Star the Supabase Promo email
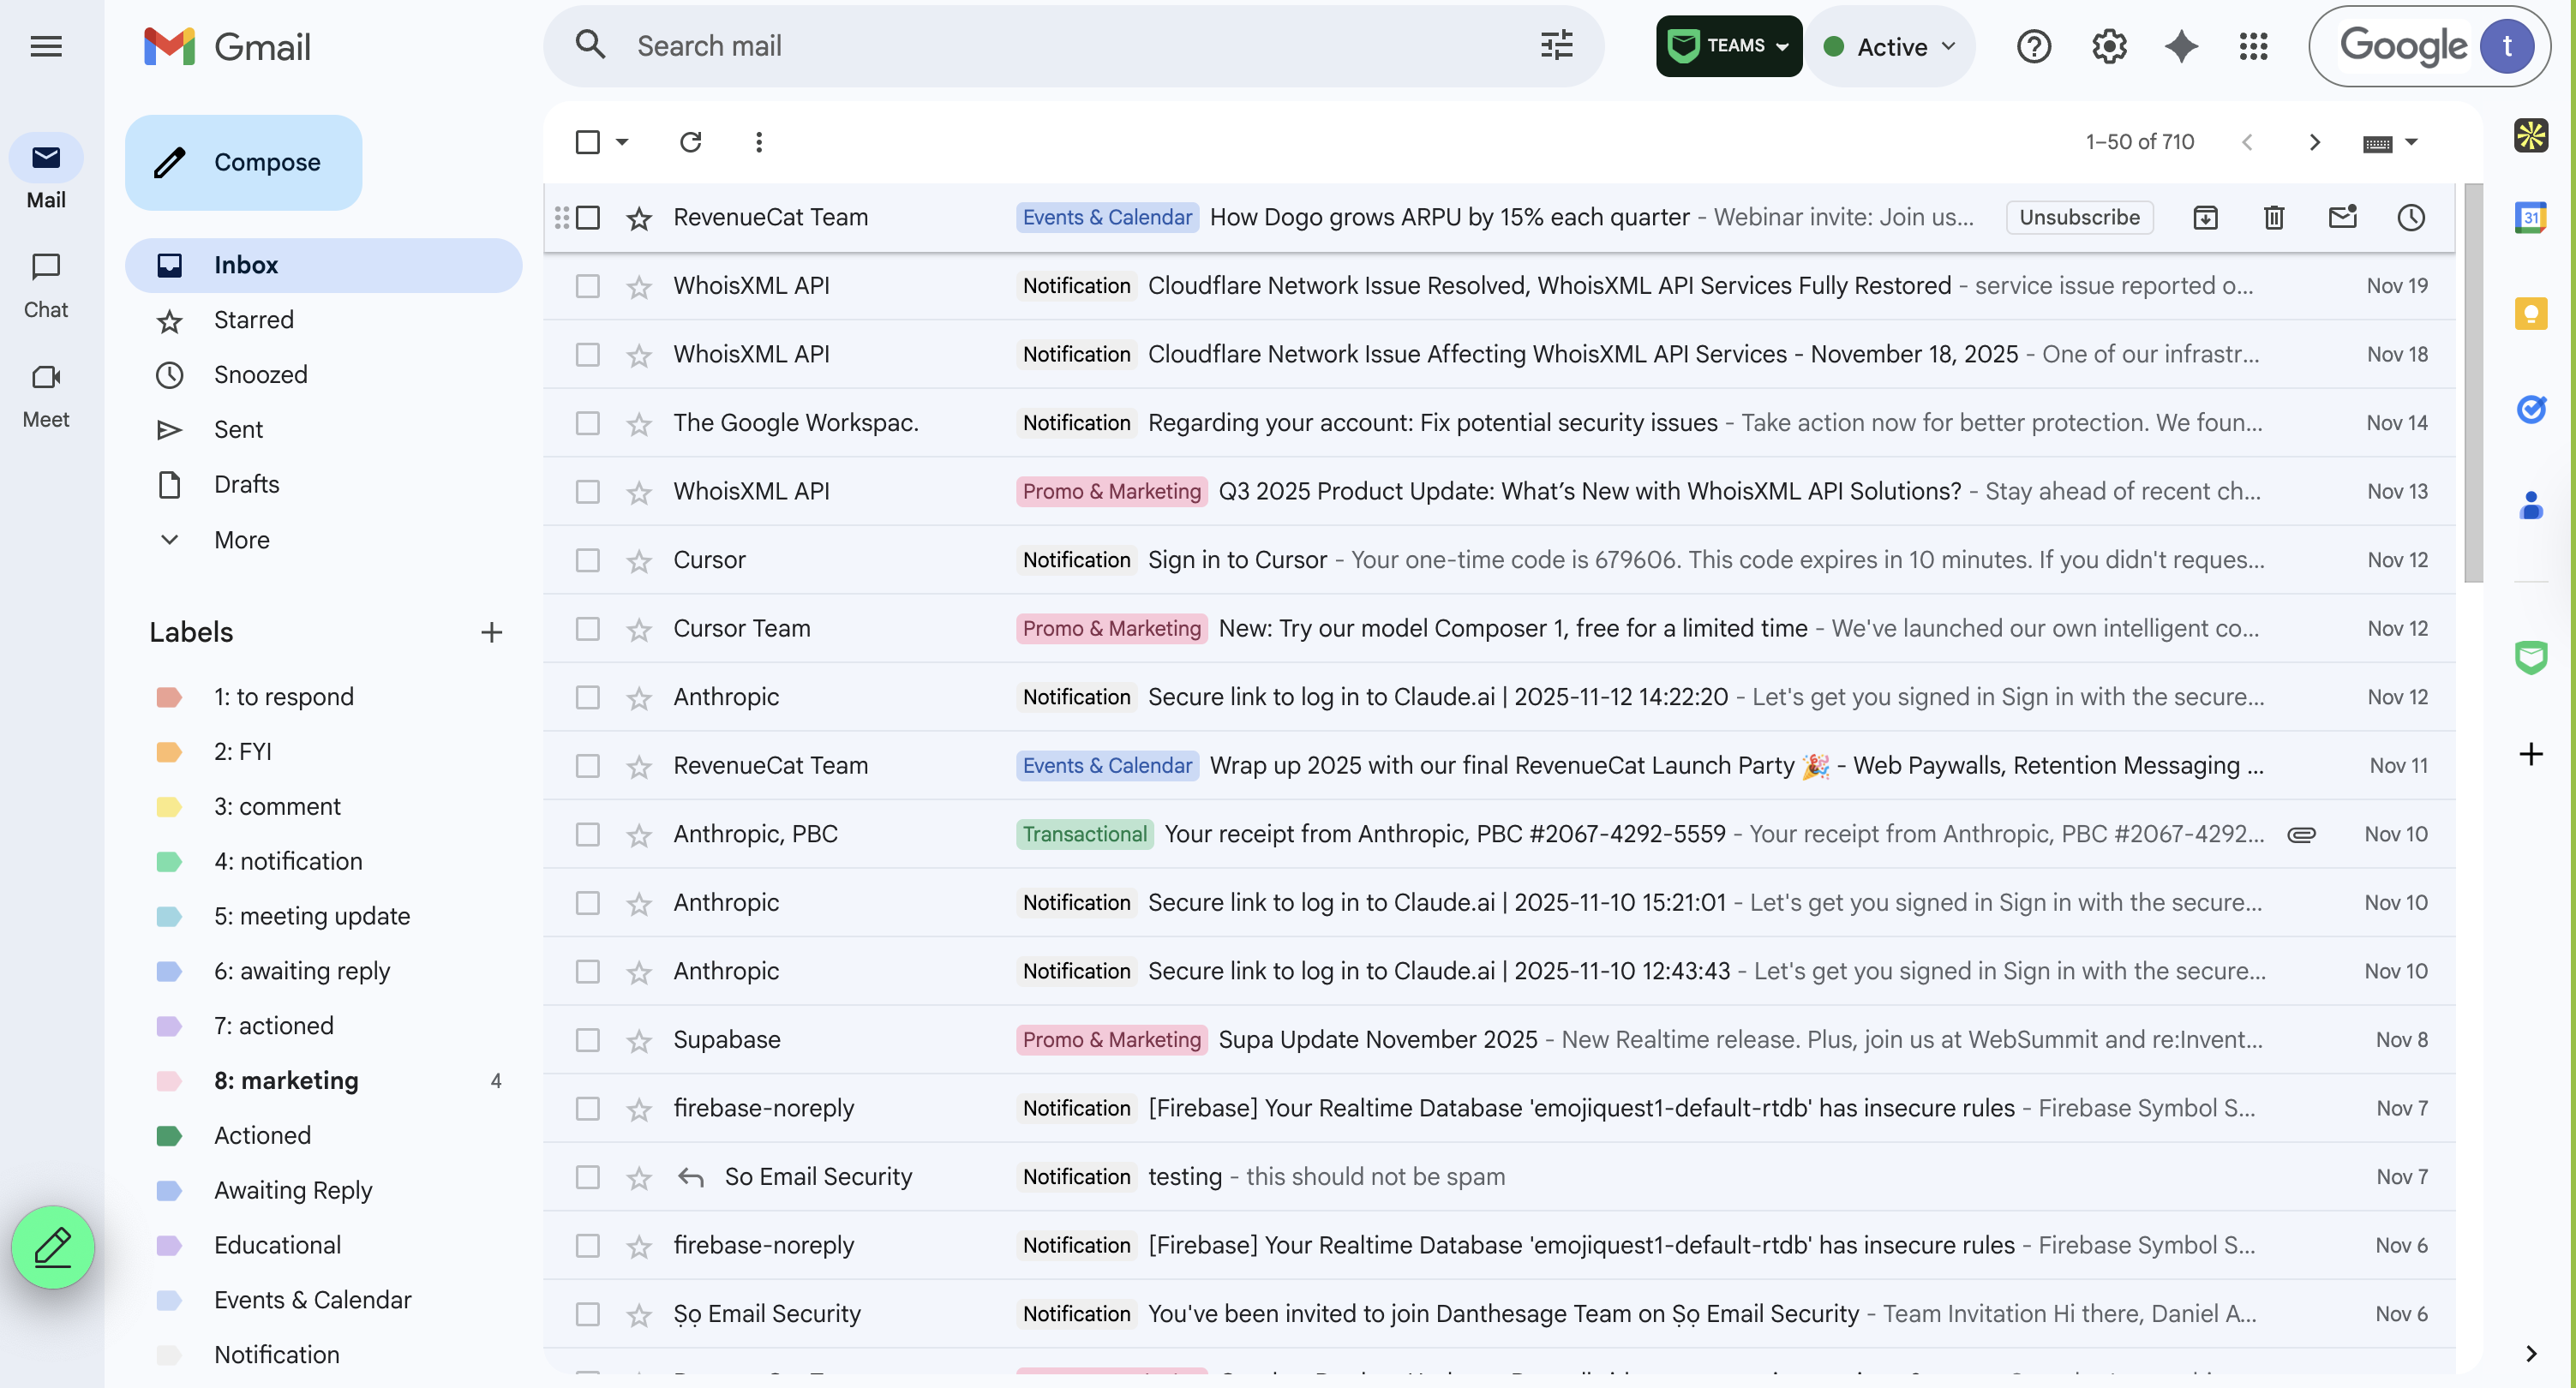Viewport: 2576px width, 1388px height. coord(638,1040)
